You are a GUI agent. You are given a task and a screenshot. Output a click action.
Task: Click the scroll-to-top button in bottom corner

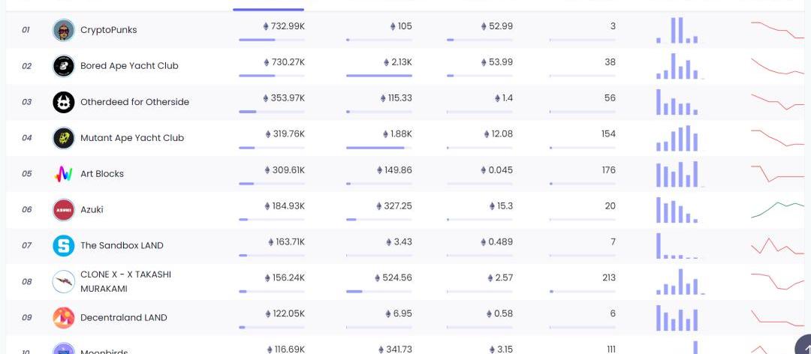tap(802, 345)
